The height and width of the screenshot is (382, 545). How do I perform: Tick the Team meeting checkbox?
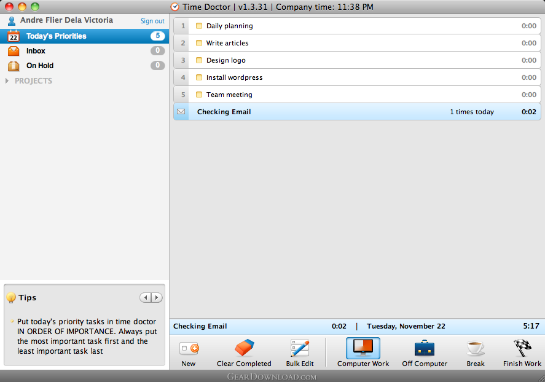199,95
